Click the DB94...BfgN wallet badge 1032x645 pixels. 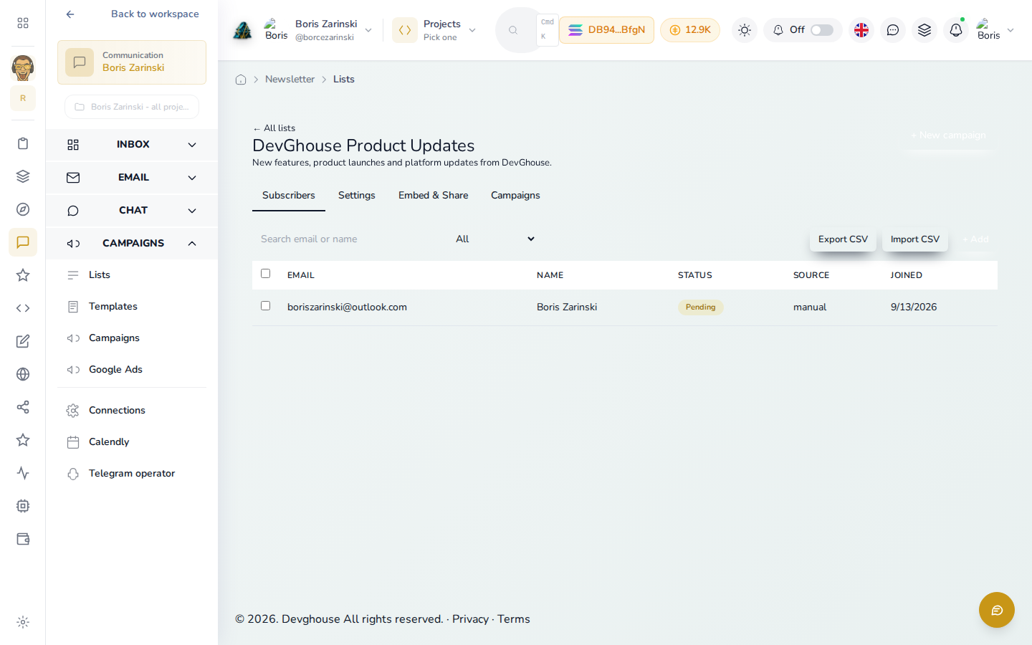607,30
